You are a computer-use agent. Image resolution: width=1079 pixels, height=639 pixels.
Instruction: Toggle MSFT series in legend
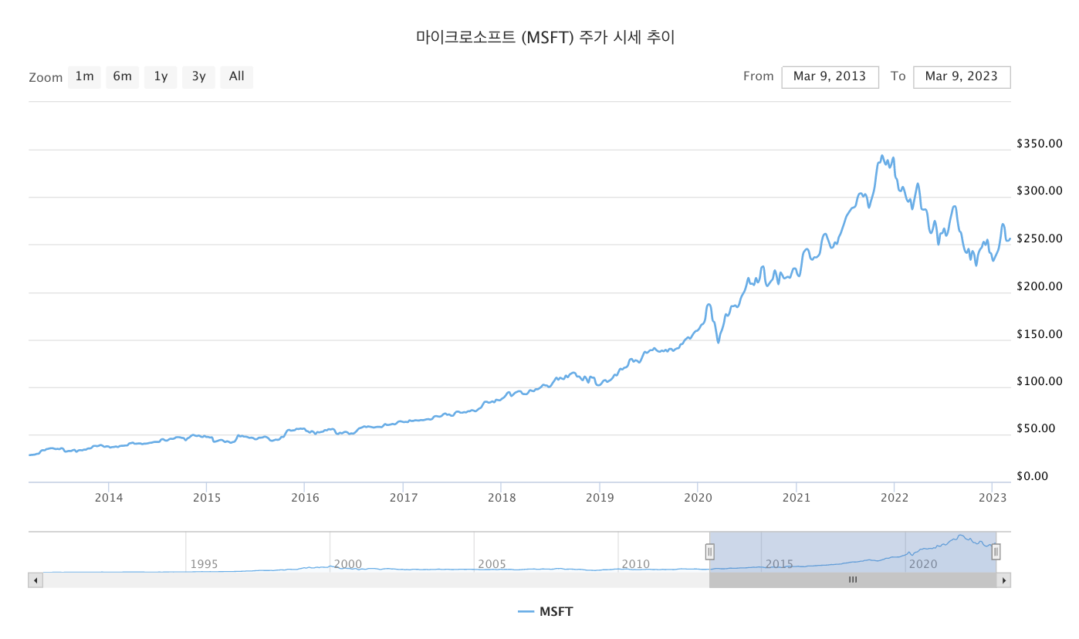(x=546, y=612)
